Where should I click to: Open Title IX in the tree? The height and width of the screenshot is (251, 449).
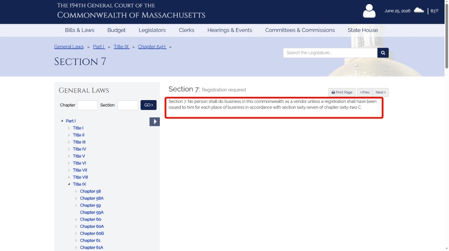79,184
